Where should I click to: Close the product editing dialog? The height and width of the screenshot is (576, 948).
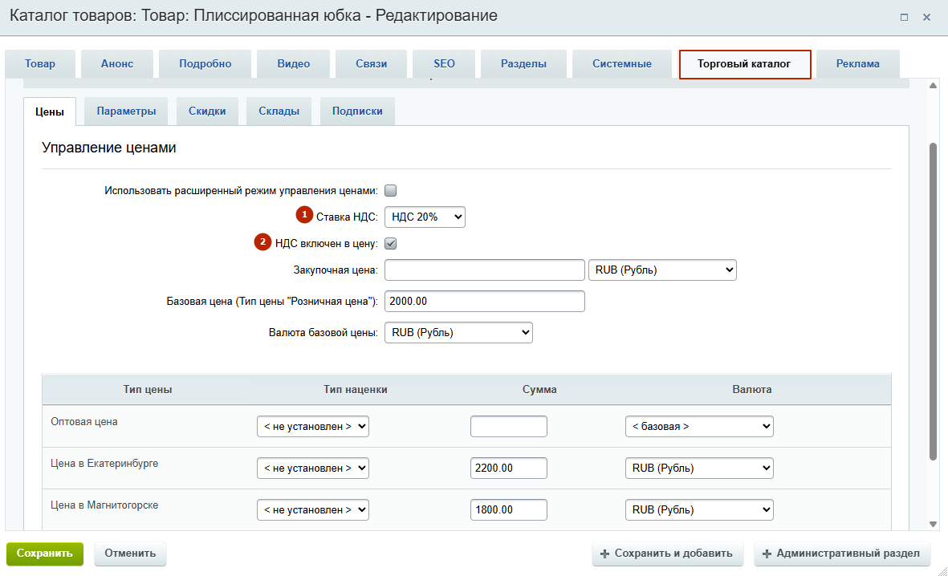point(926,17)
